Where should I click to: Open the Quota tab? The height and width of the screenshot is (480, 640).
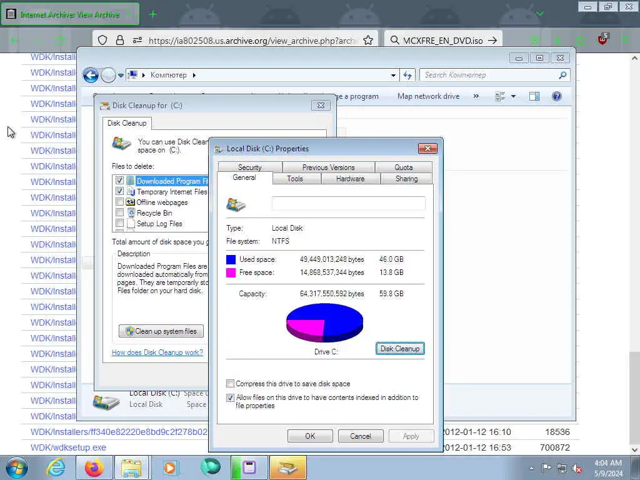click(x=404, y=167)
